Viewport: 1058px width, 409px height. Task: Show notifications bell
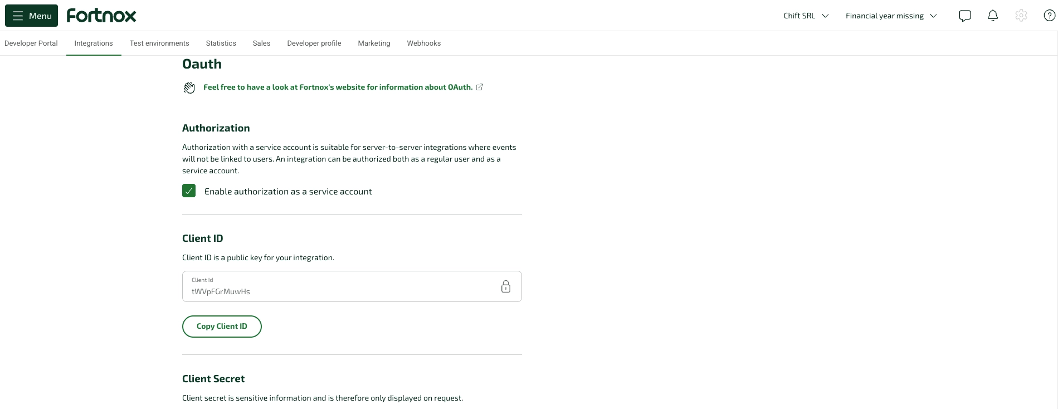(993, 16)
